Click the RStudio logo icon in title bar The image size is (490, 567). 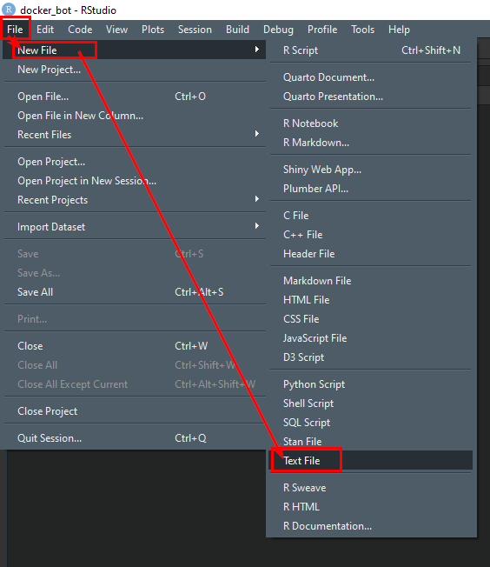9,9
